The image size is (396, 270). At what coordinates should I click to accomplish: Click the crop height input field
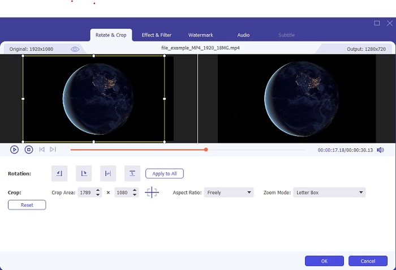pyautogui.click(x=122, y=192)
